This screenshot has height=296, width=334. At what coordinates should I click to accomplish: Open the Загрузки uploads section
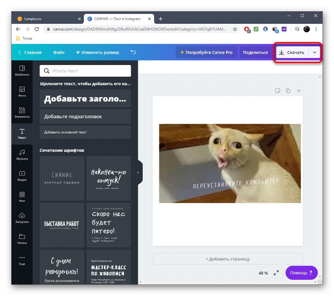[22, 218]
